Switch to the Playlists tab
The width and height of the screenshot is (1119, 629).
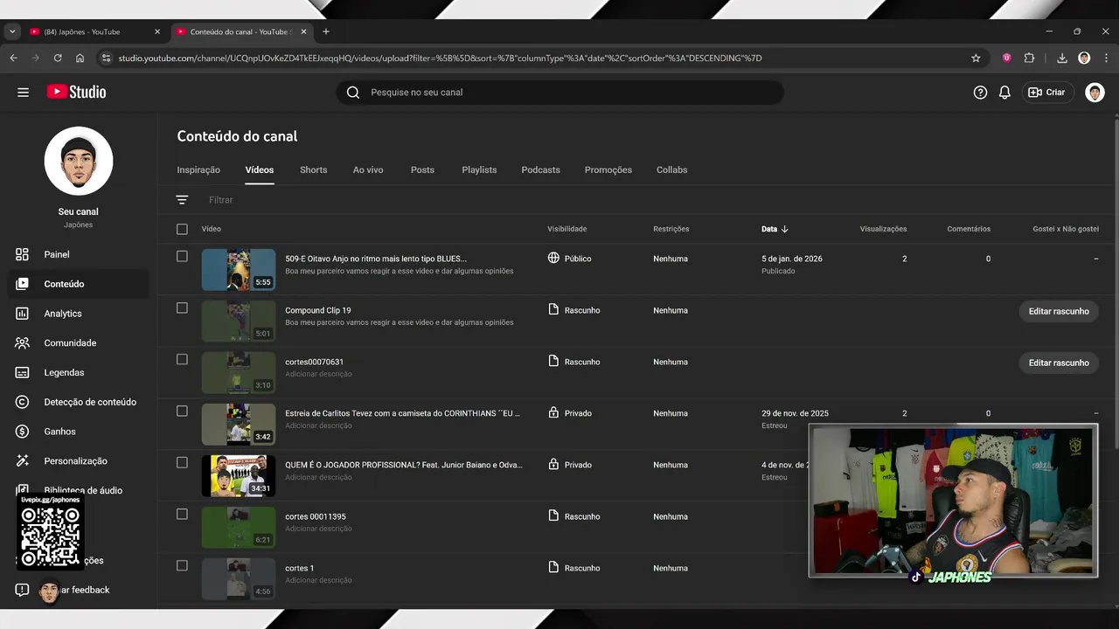coord(479,169)
